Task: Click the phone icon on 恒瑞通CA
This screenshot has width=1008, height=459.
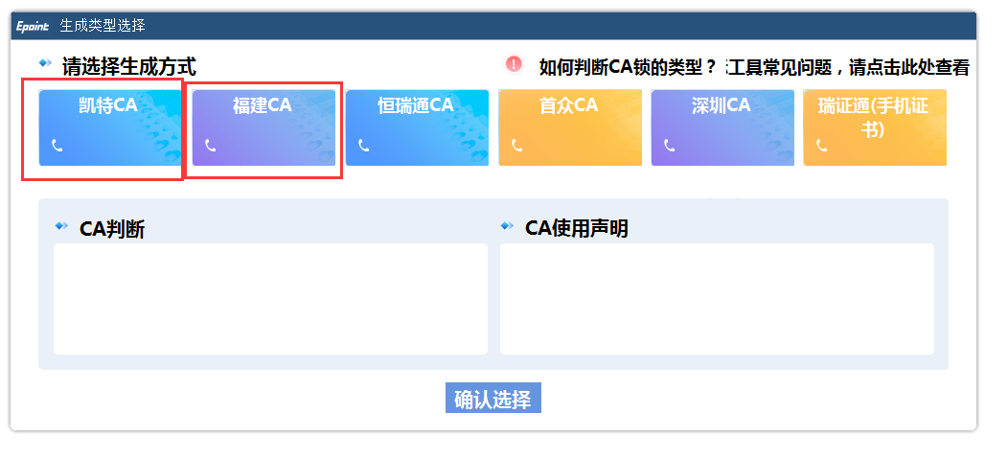Action: (x=364, y=146)
